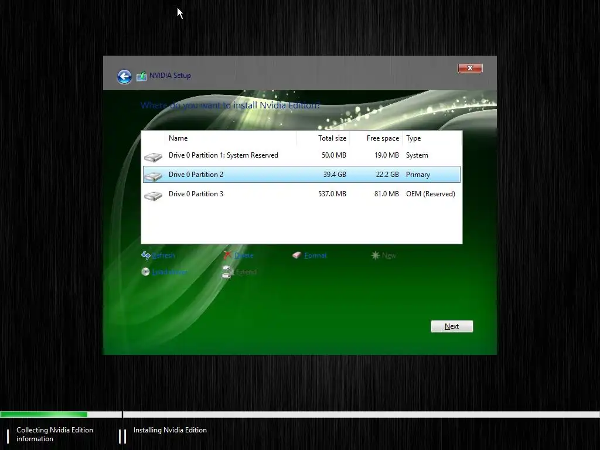Screen dimensions: 600x450
Task: Click the Format link
Action: tap(315, 255)
